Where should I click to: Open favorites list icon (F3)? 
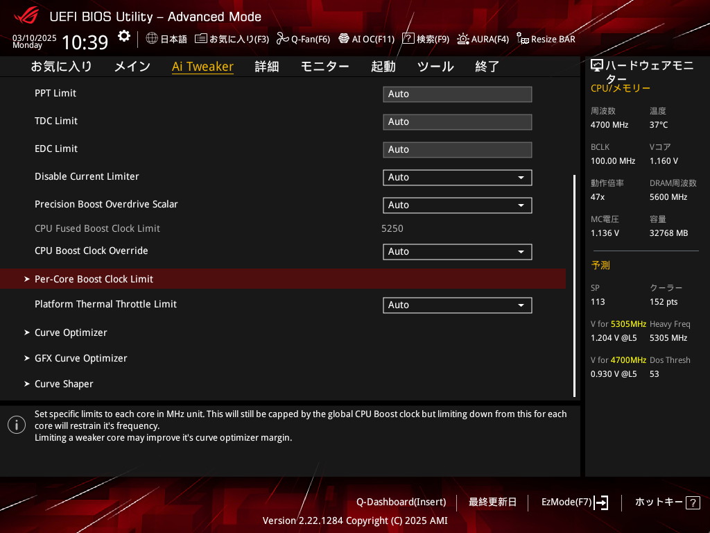[x=200, y=39]
